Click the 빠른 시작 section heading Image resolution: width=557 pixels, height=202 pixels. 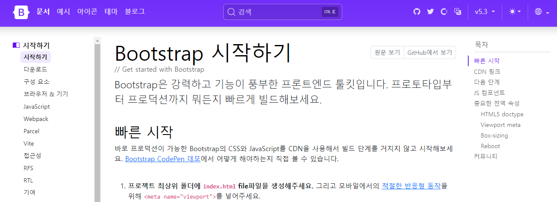coord(143,132)
